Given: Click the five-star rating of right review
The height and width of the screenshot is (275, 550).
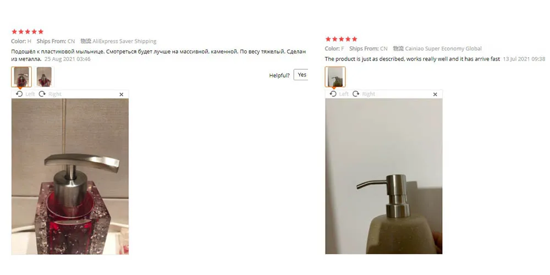Looking at the screenshot, I should coord(341,39).
